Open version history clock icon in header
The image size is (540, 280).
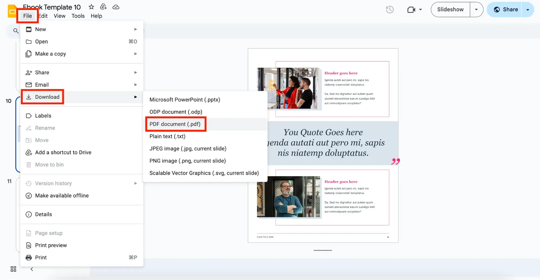(x=390, y=10)
